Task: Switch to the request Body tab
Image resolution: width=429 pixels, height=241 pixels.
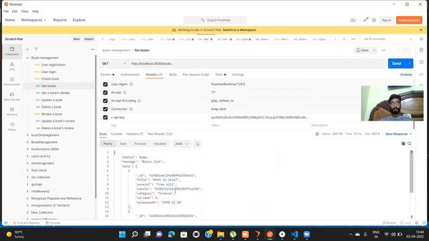Action: pyautogui.click(x=173, y=74)
